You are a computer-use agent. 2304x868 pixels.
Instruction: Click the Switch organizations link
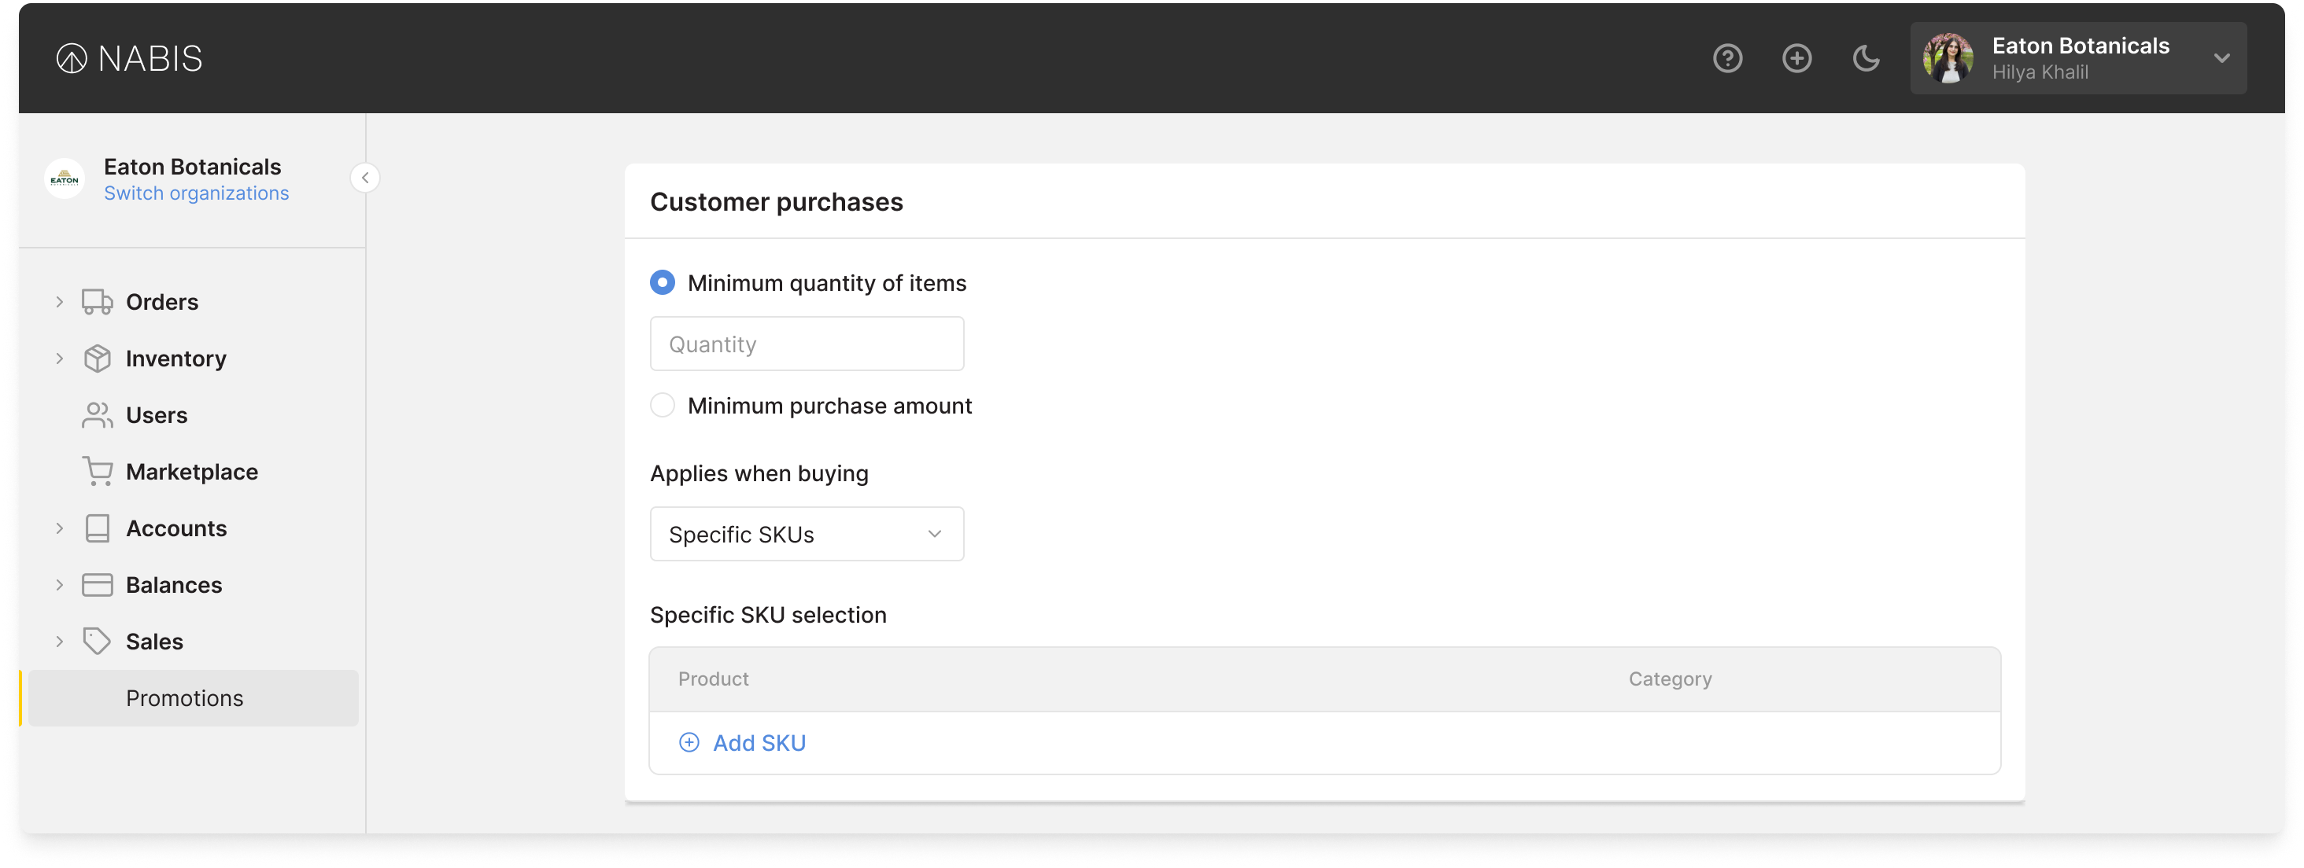click(x=197, y=192)
